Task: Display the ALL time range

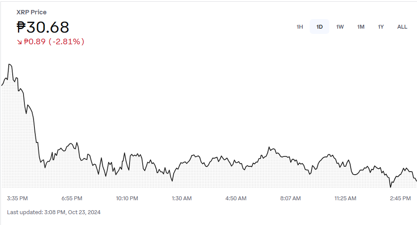Action: (x=402, y=27)
